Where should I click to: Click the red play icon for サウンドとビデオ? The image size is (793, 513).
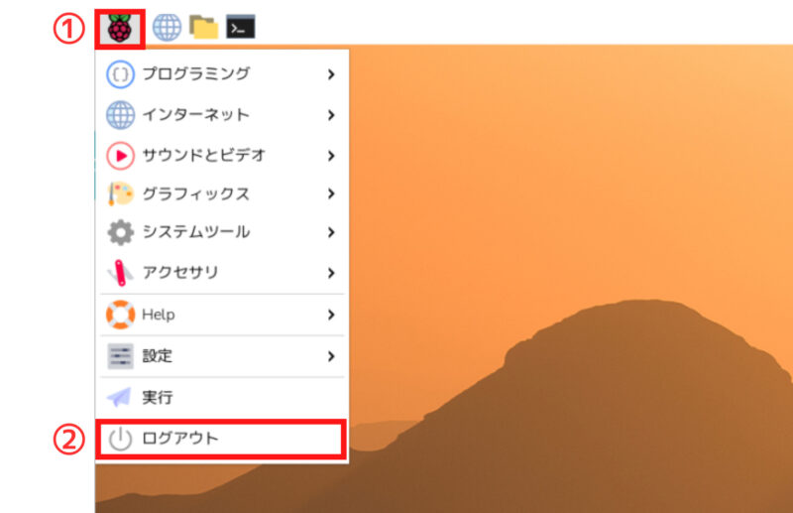point(120,156)
